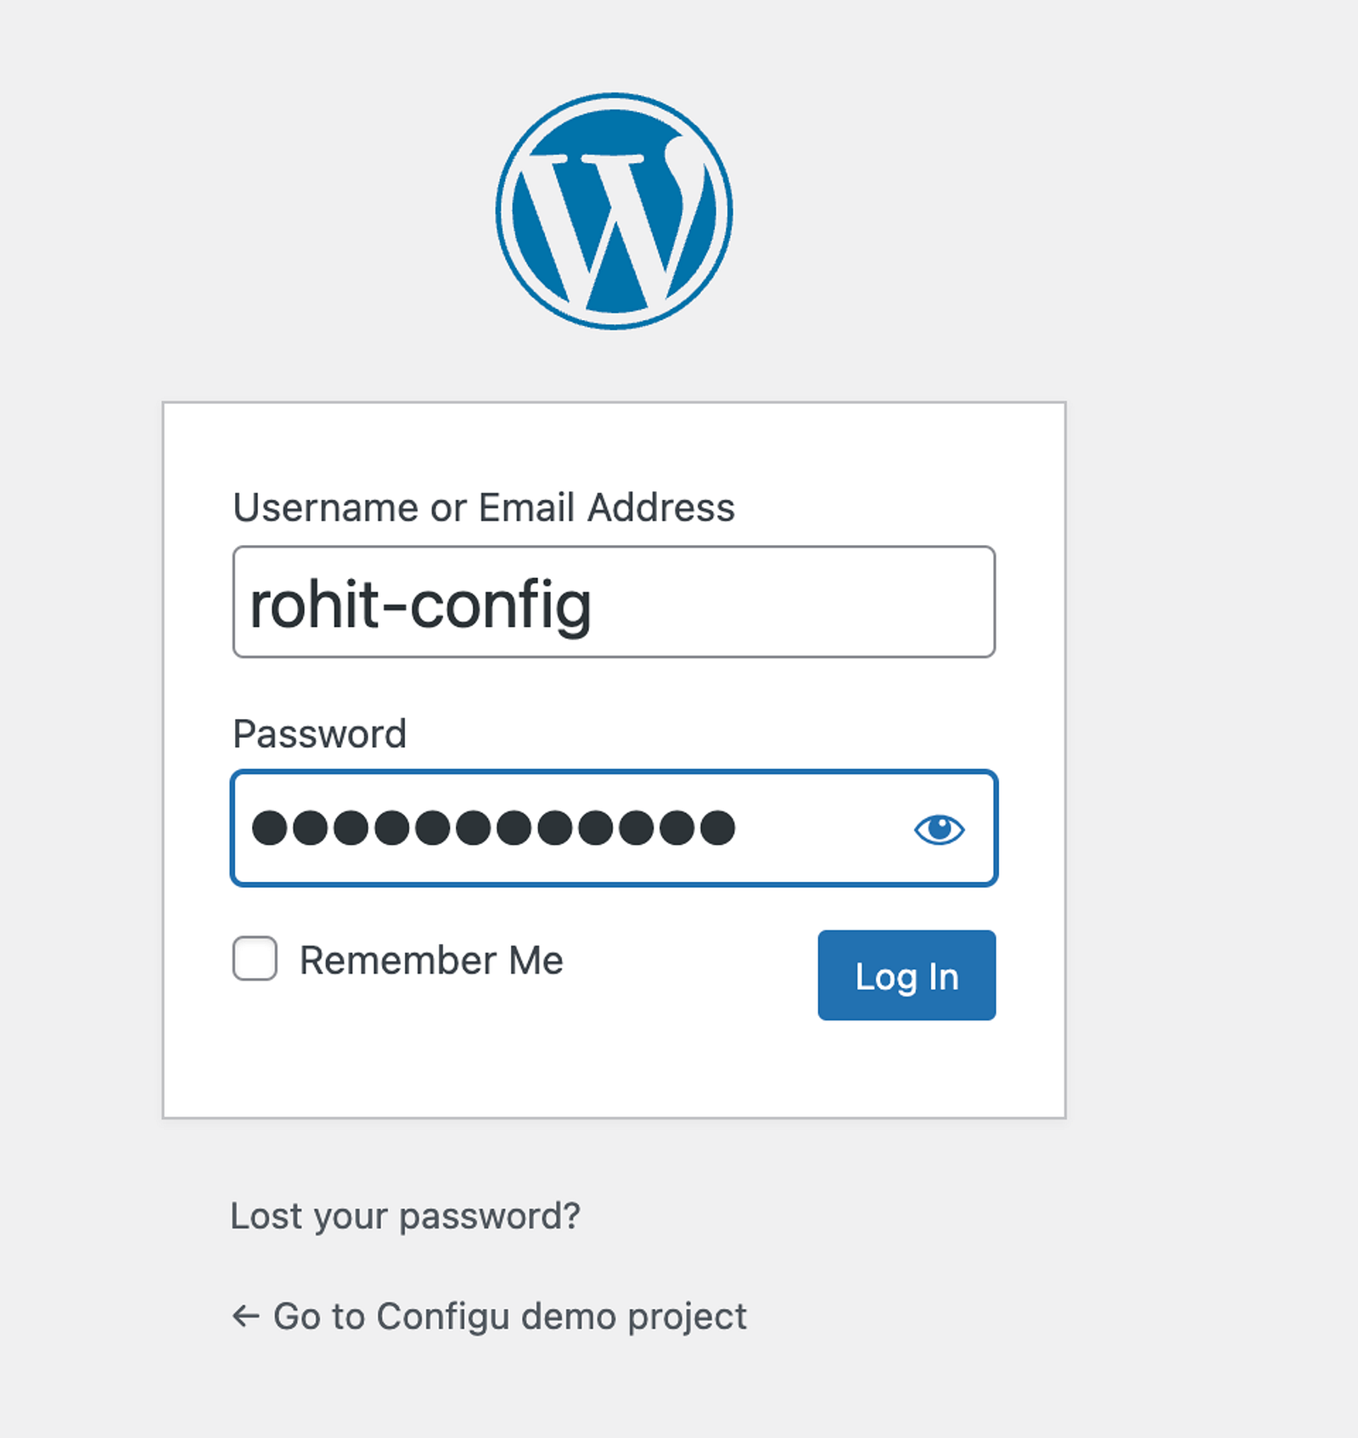Screen dimensions: 1358x1438
Task: Enable staying signed in via Remember Me
Action: point(255,958)
